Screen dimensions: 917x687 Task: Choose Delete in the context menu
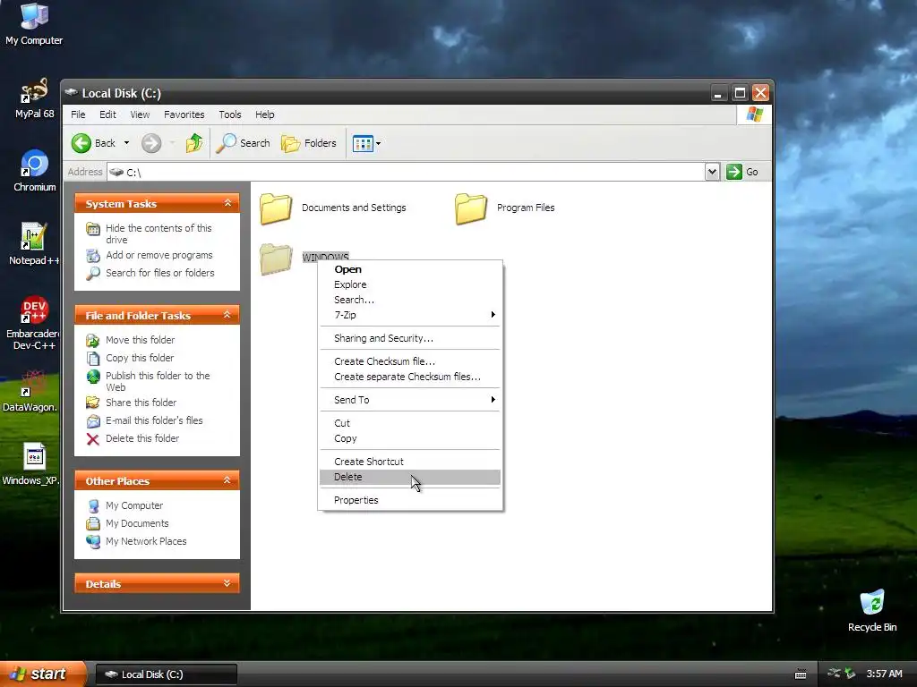coord(410,478)
